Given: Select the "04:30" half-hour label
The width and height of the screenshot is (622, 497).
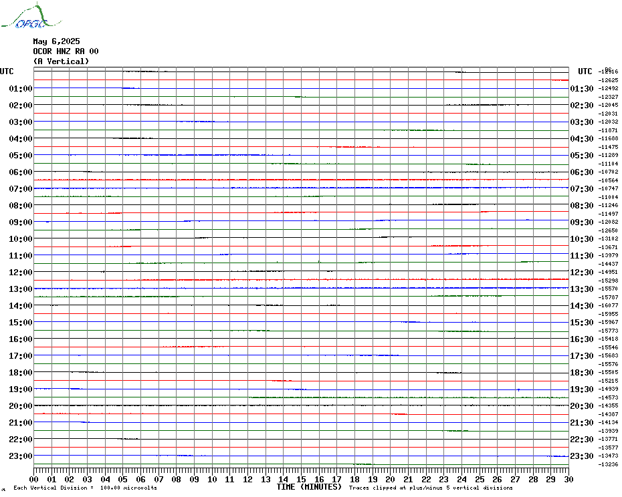Looking at the screenshot, I should click(582, 139).
